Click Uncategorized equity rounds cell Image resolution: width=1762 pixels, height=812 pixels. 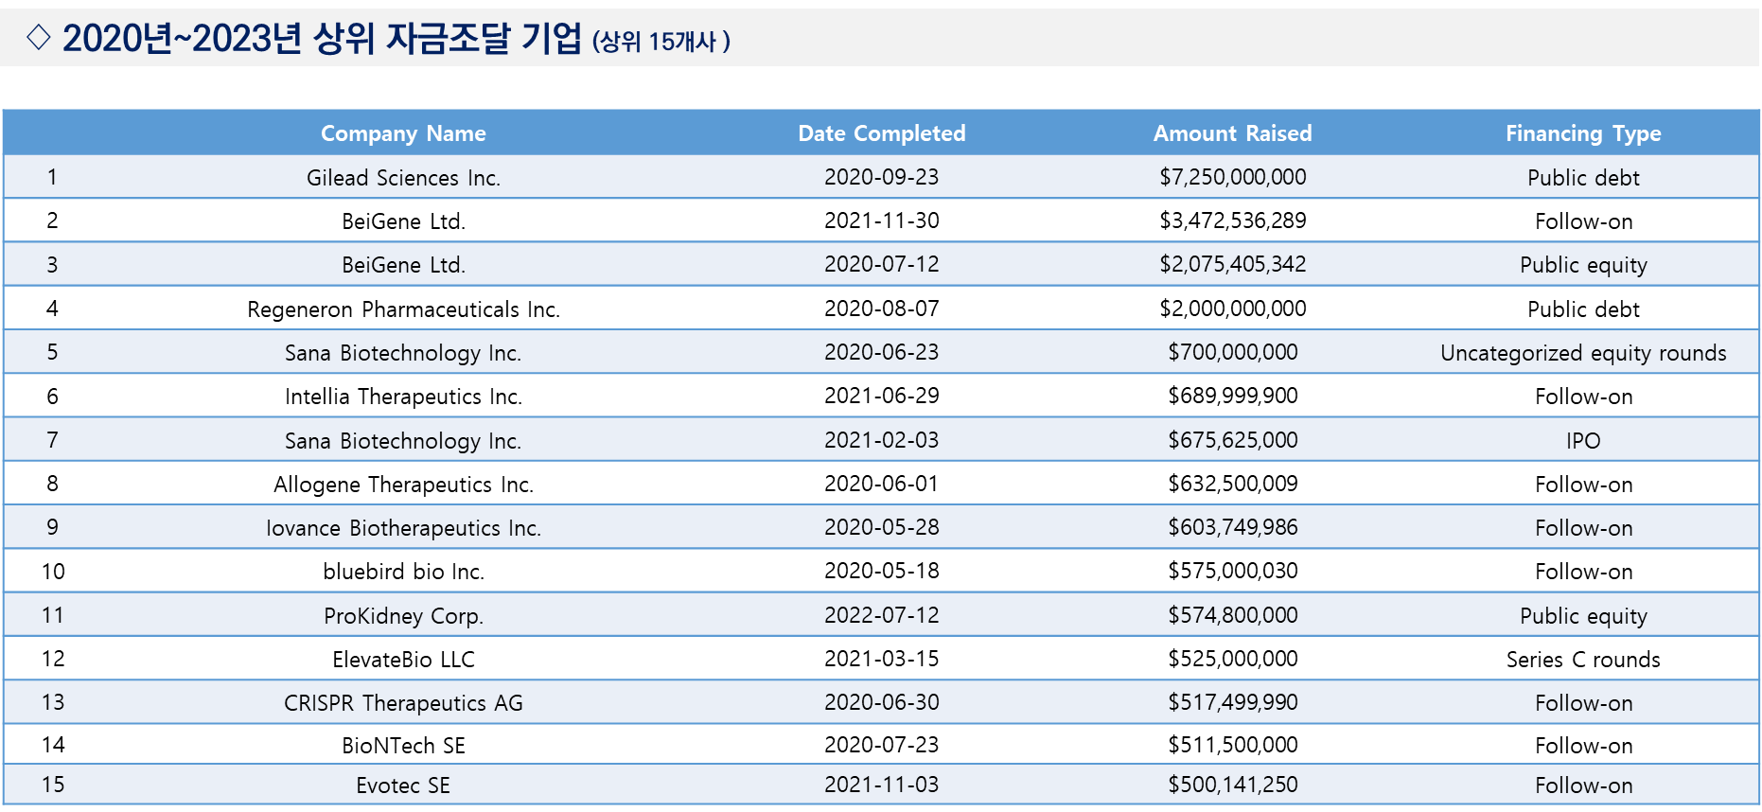1583,353
